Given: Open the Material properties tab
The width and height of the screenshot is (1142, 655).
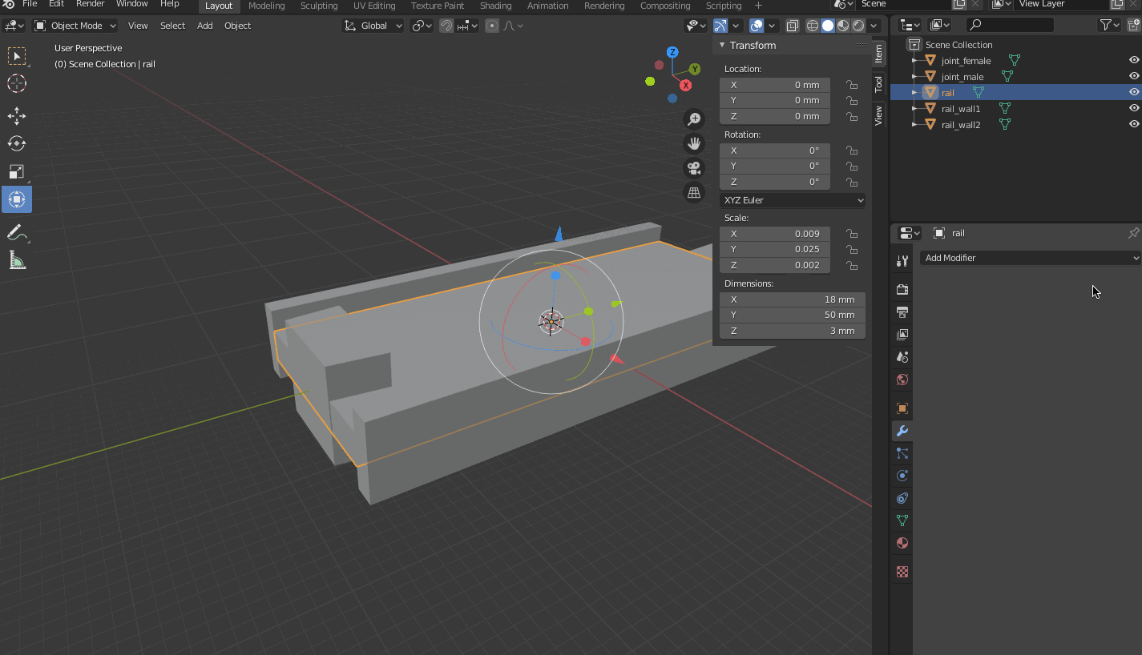Looking at the screenshot, I should pos(902,543).
